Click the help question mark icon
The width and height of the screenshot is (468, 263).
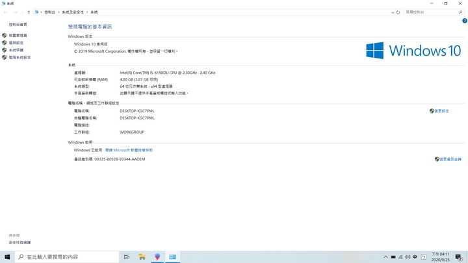[x=465, y=21]
